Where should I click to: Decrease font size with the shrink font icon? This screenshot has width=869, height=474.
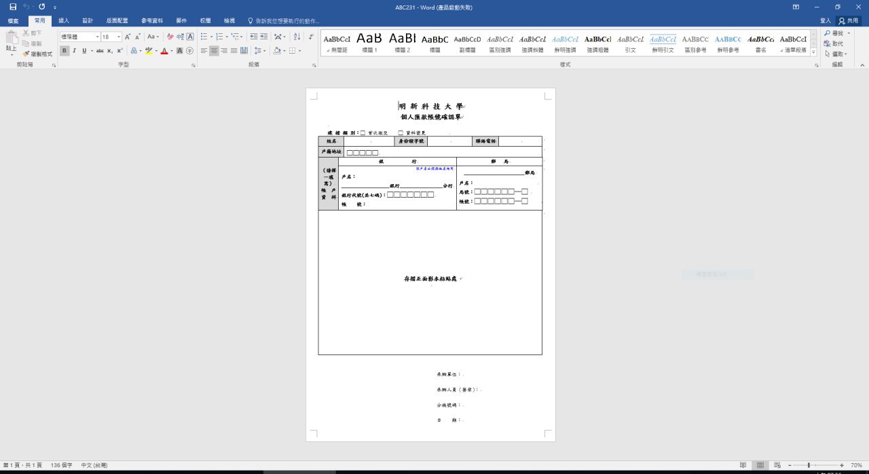pos(138,37)
